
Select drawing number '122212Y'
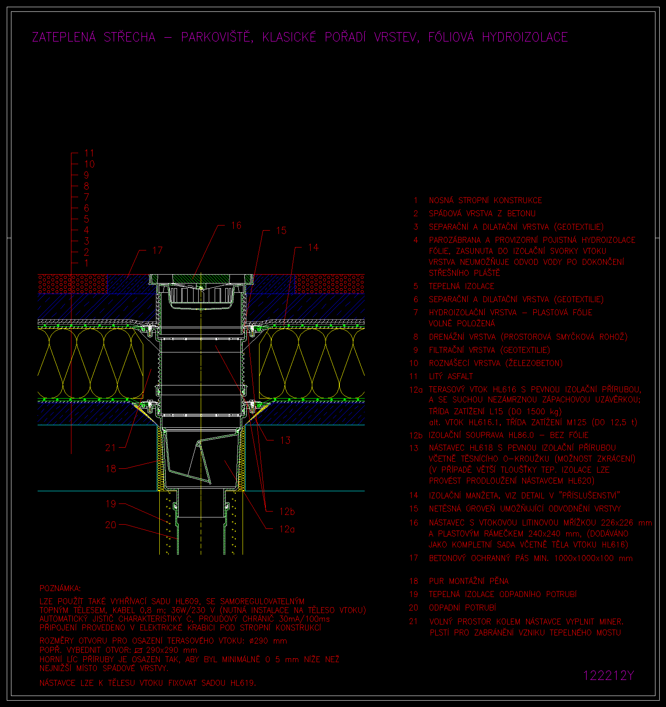[x=609, y=676]
